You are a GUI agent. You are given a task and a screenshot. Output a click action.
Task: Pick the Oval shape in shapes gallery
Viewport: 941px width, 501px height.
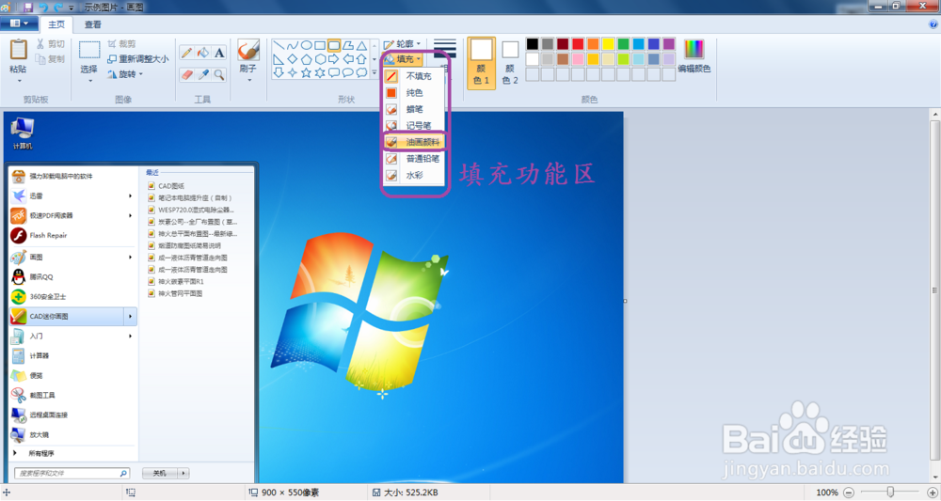coord(306,45)
